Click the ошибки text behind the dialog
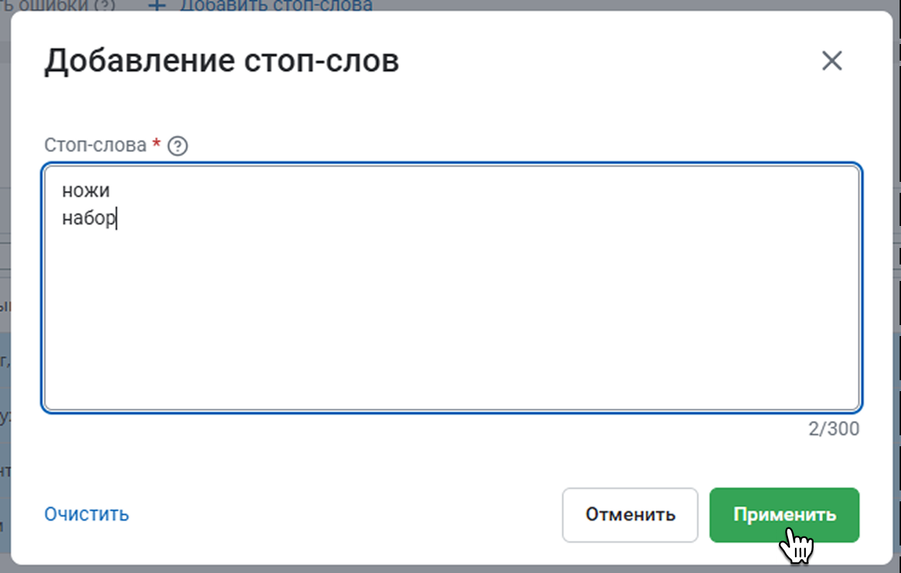901x573 pixels. 55,6
